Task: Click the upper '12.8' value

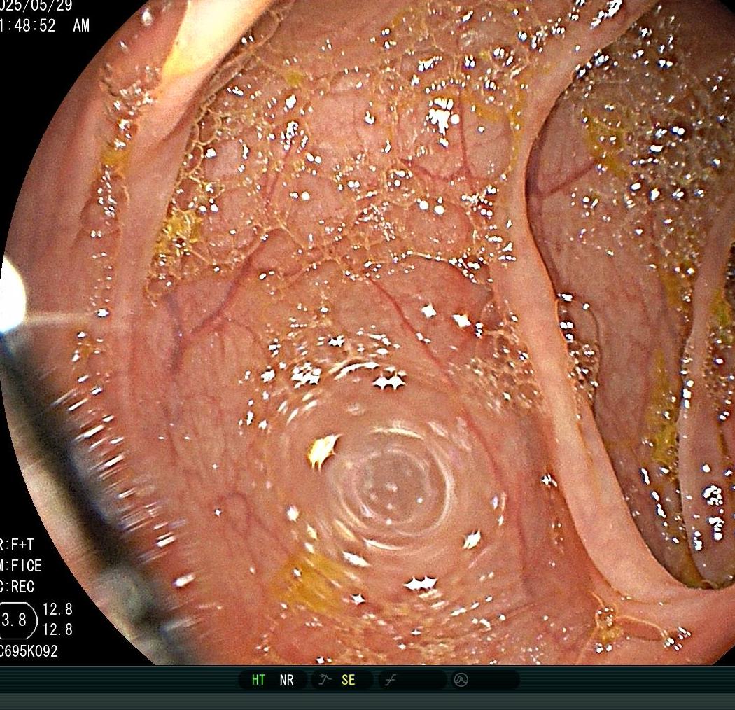Action: pos(57,609)
